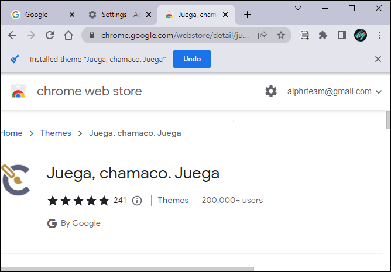Click the 241 ratings count
391x272 pixels.
coord(120,201)
